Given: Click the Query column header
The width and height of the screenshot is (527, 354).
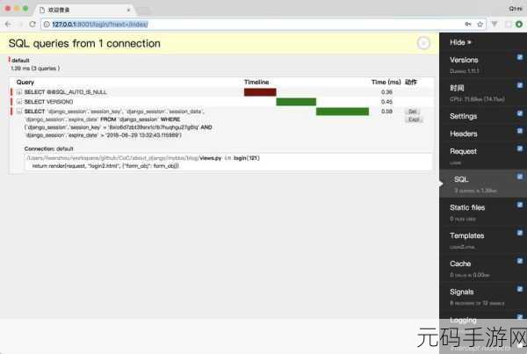Looking at the screenshot, I should coord(25,82).
